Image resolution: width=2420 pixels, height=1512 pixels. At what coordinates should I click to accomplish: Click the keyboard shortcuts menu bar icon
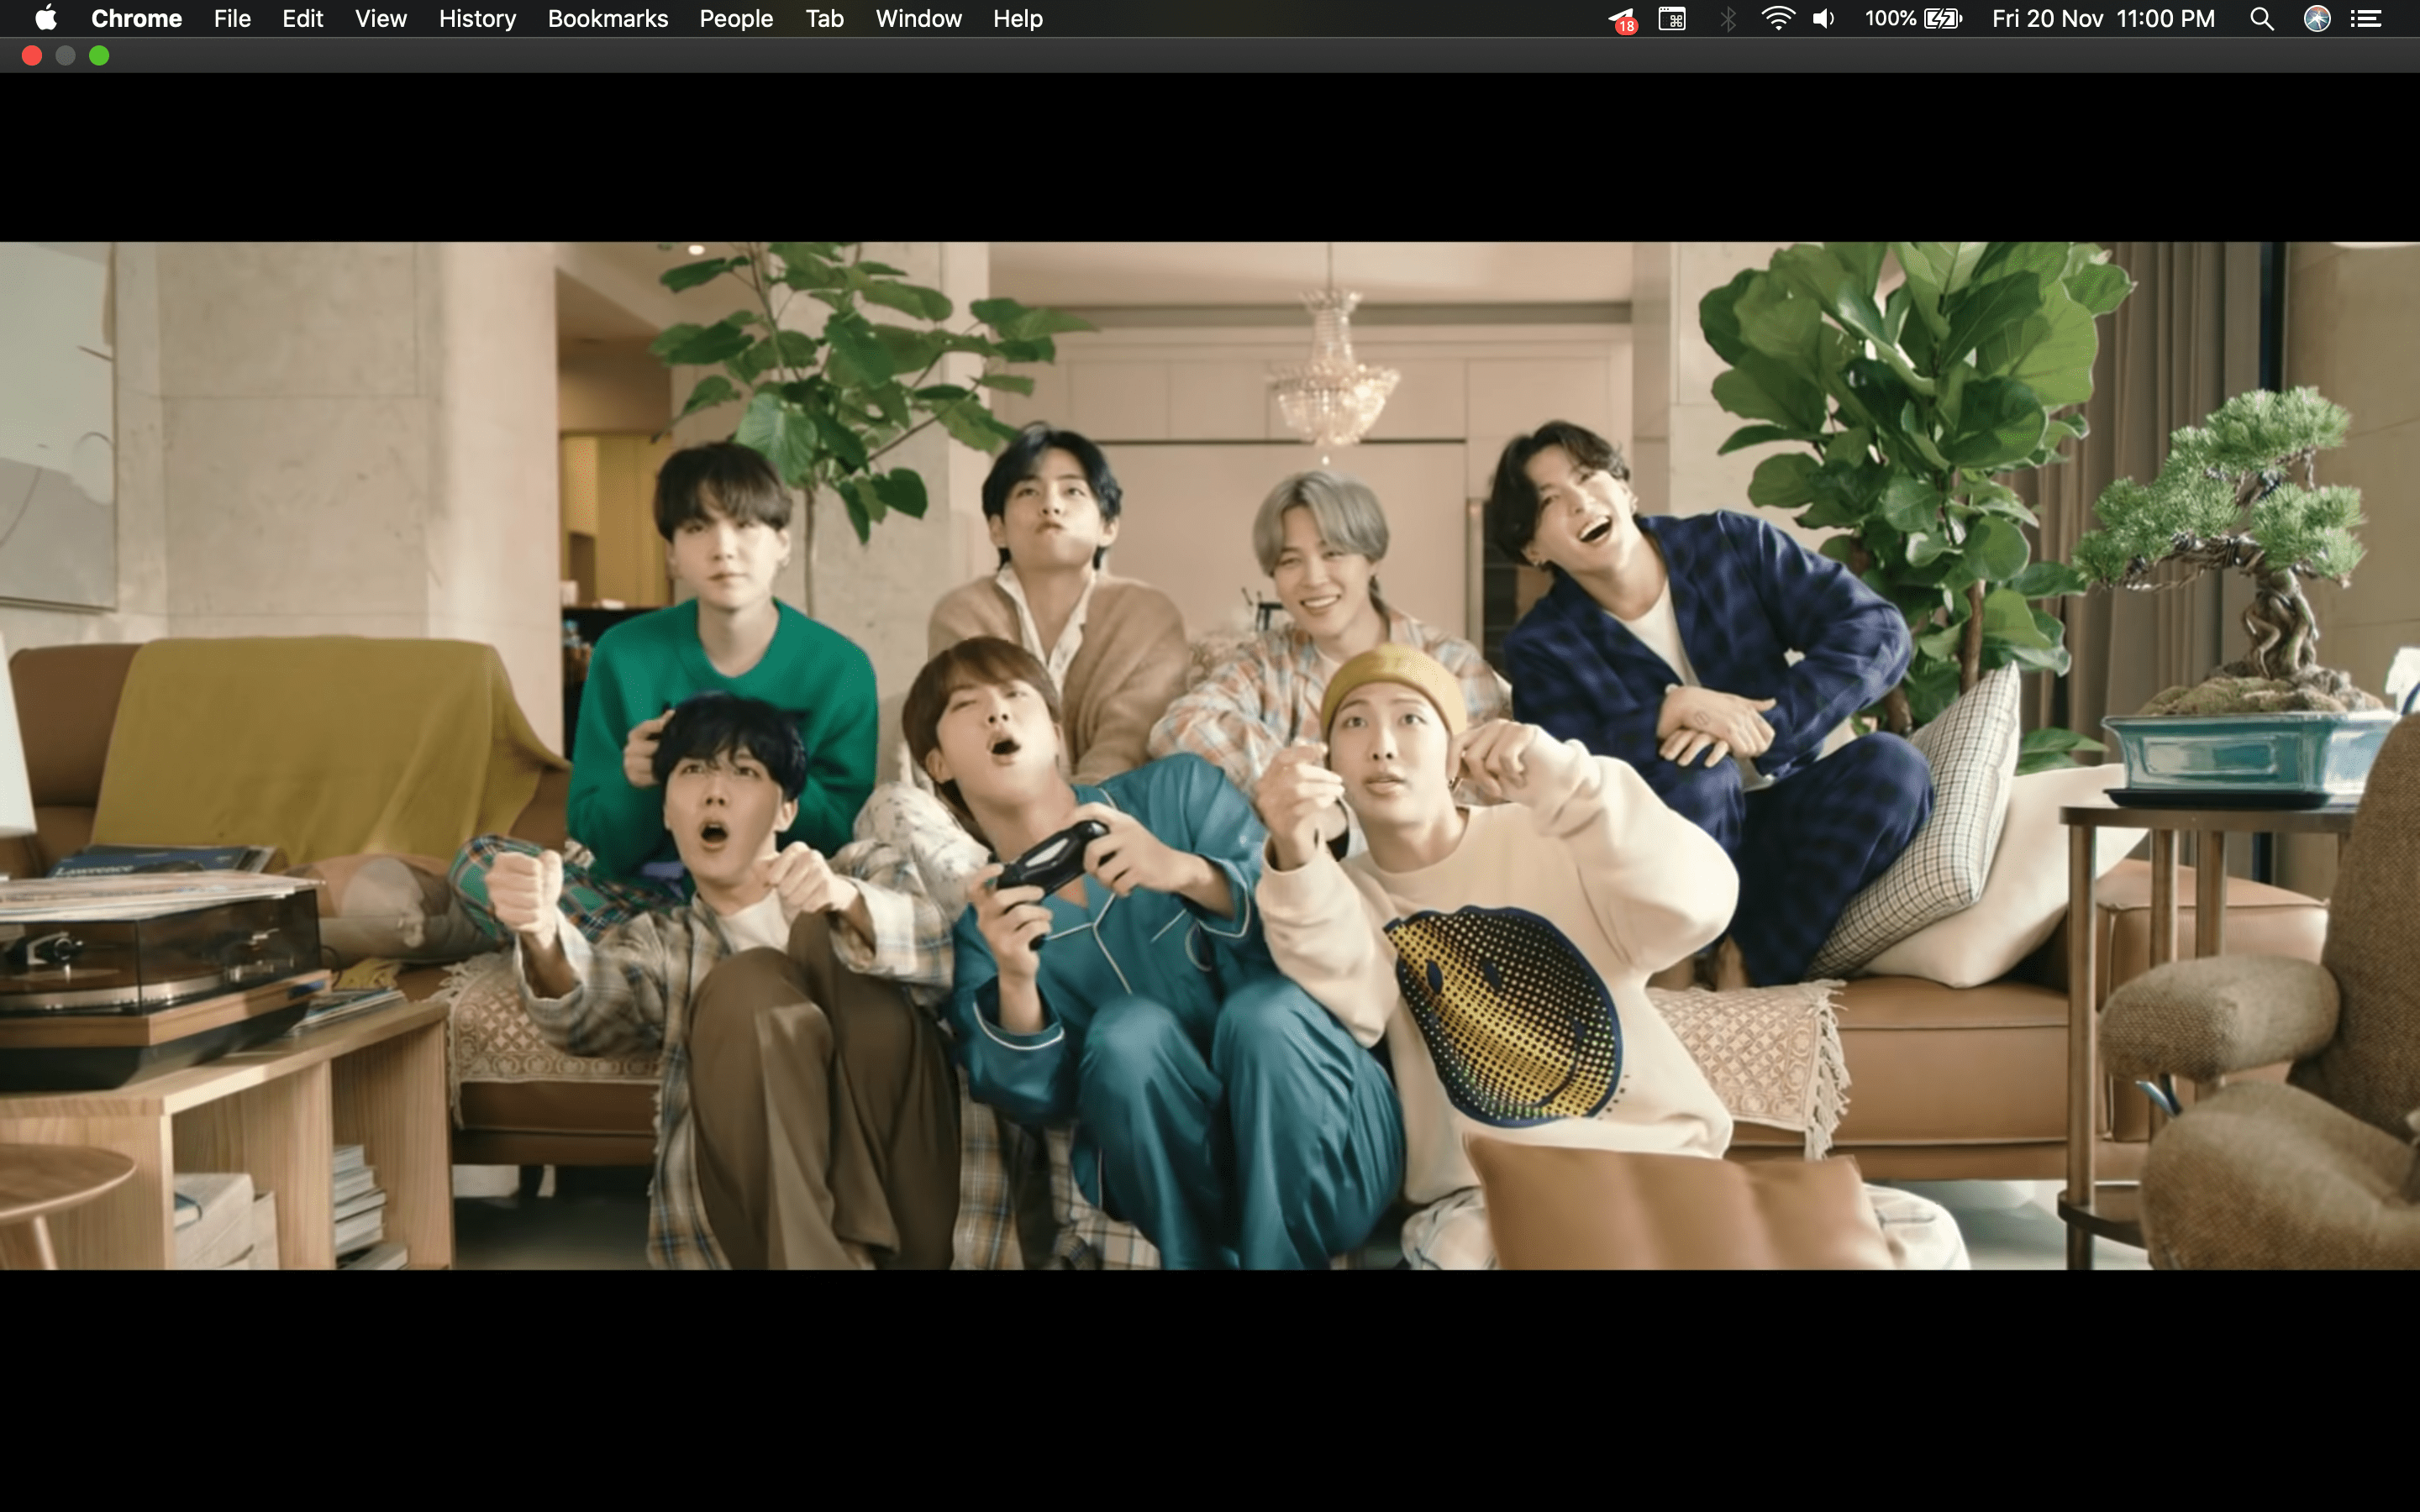pos(1673,18)
